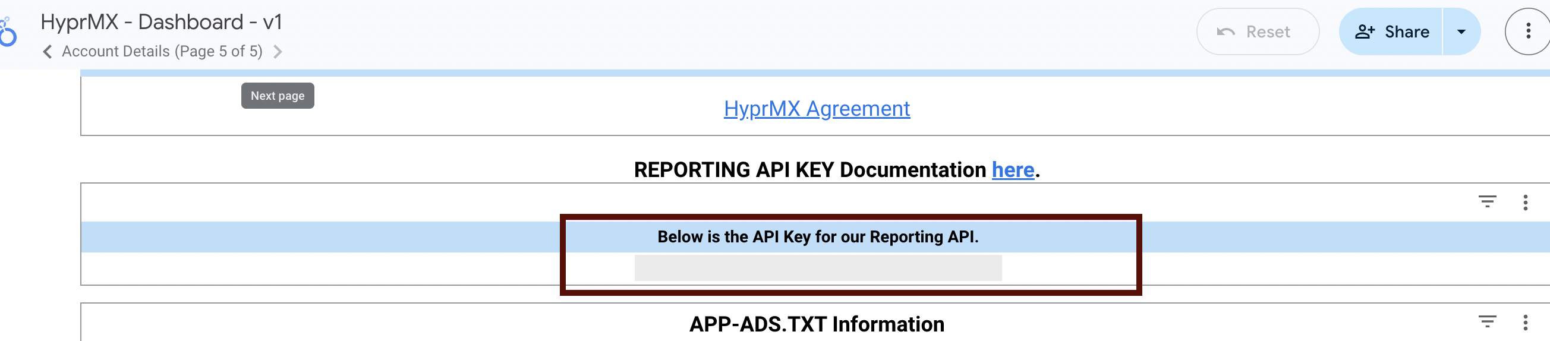Open the 'here' documentation link
This screenshot has width=1550, height=341.
point(1013,170)
